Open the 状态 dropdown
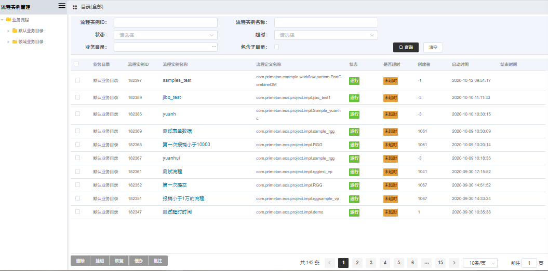This screenshot has height=271, width=548. [x=165, y=35]
